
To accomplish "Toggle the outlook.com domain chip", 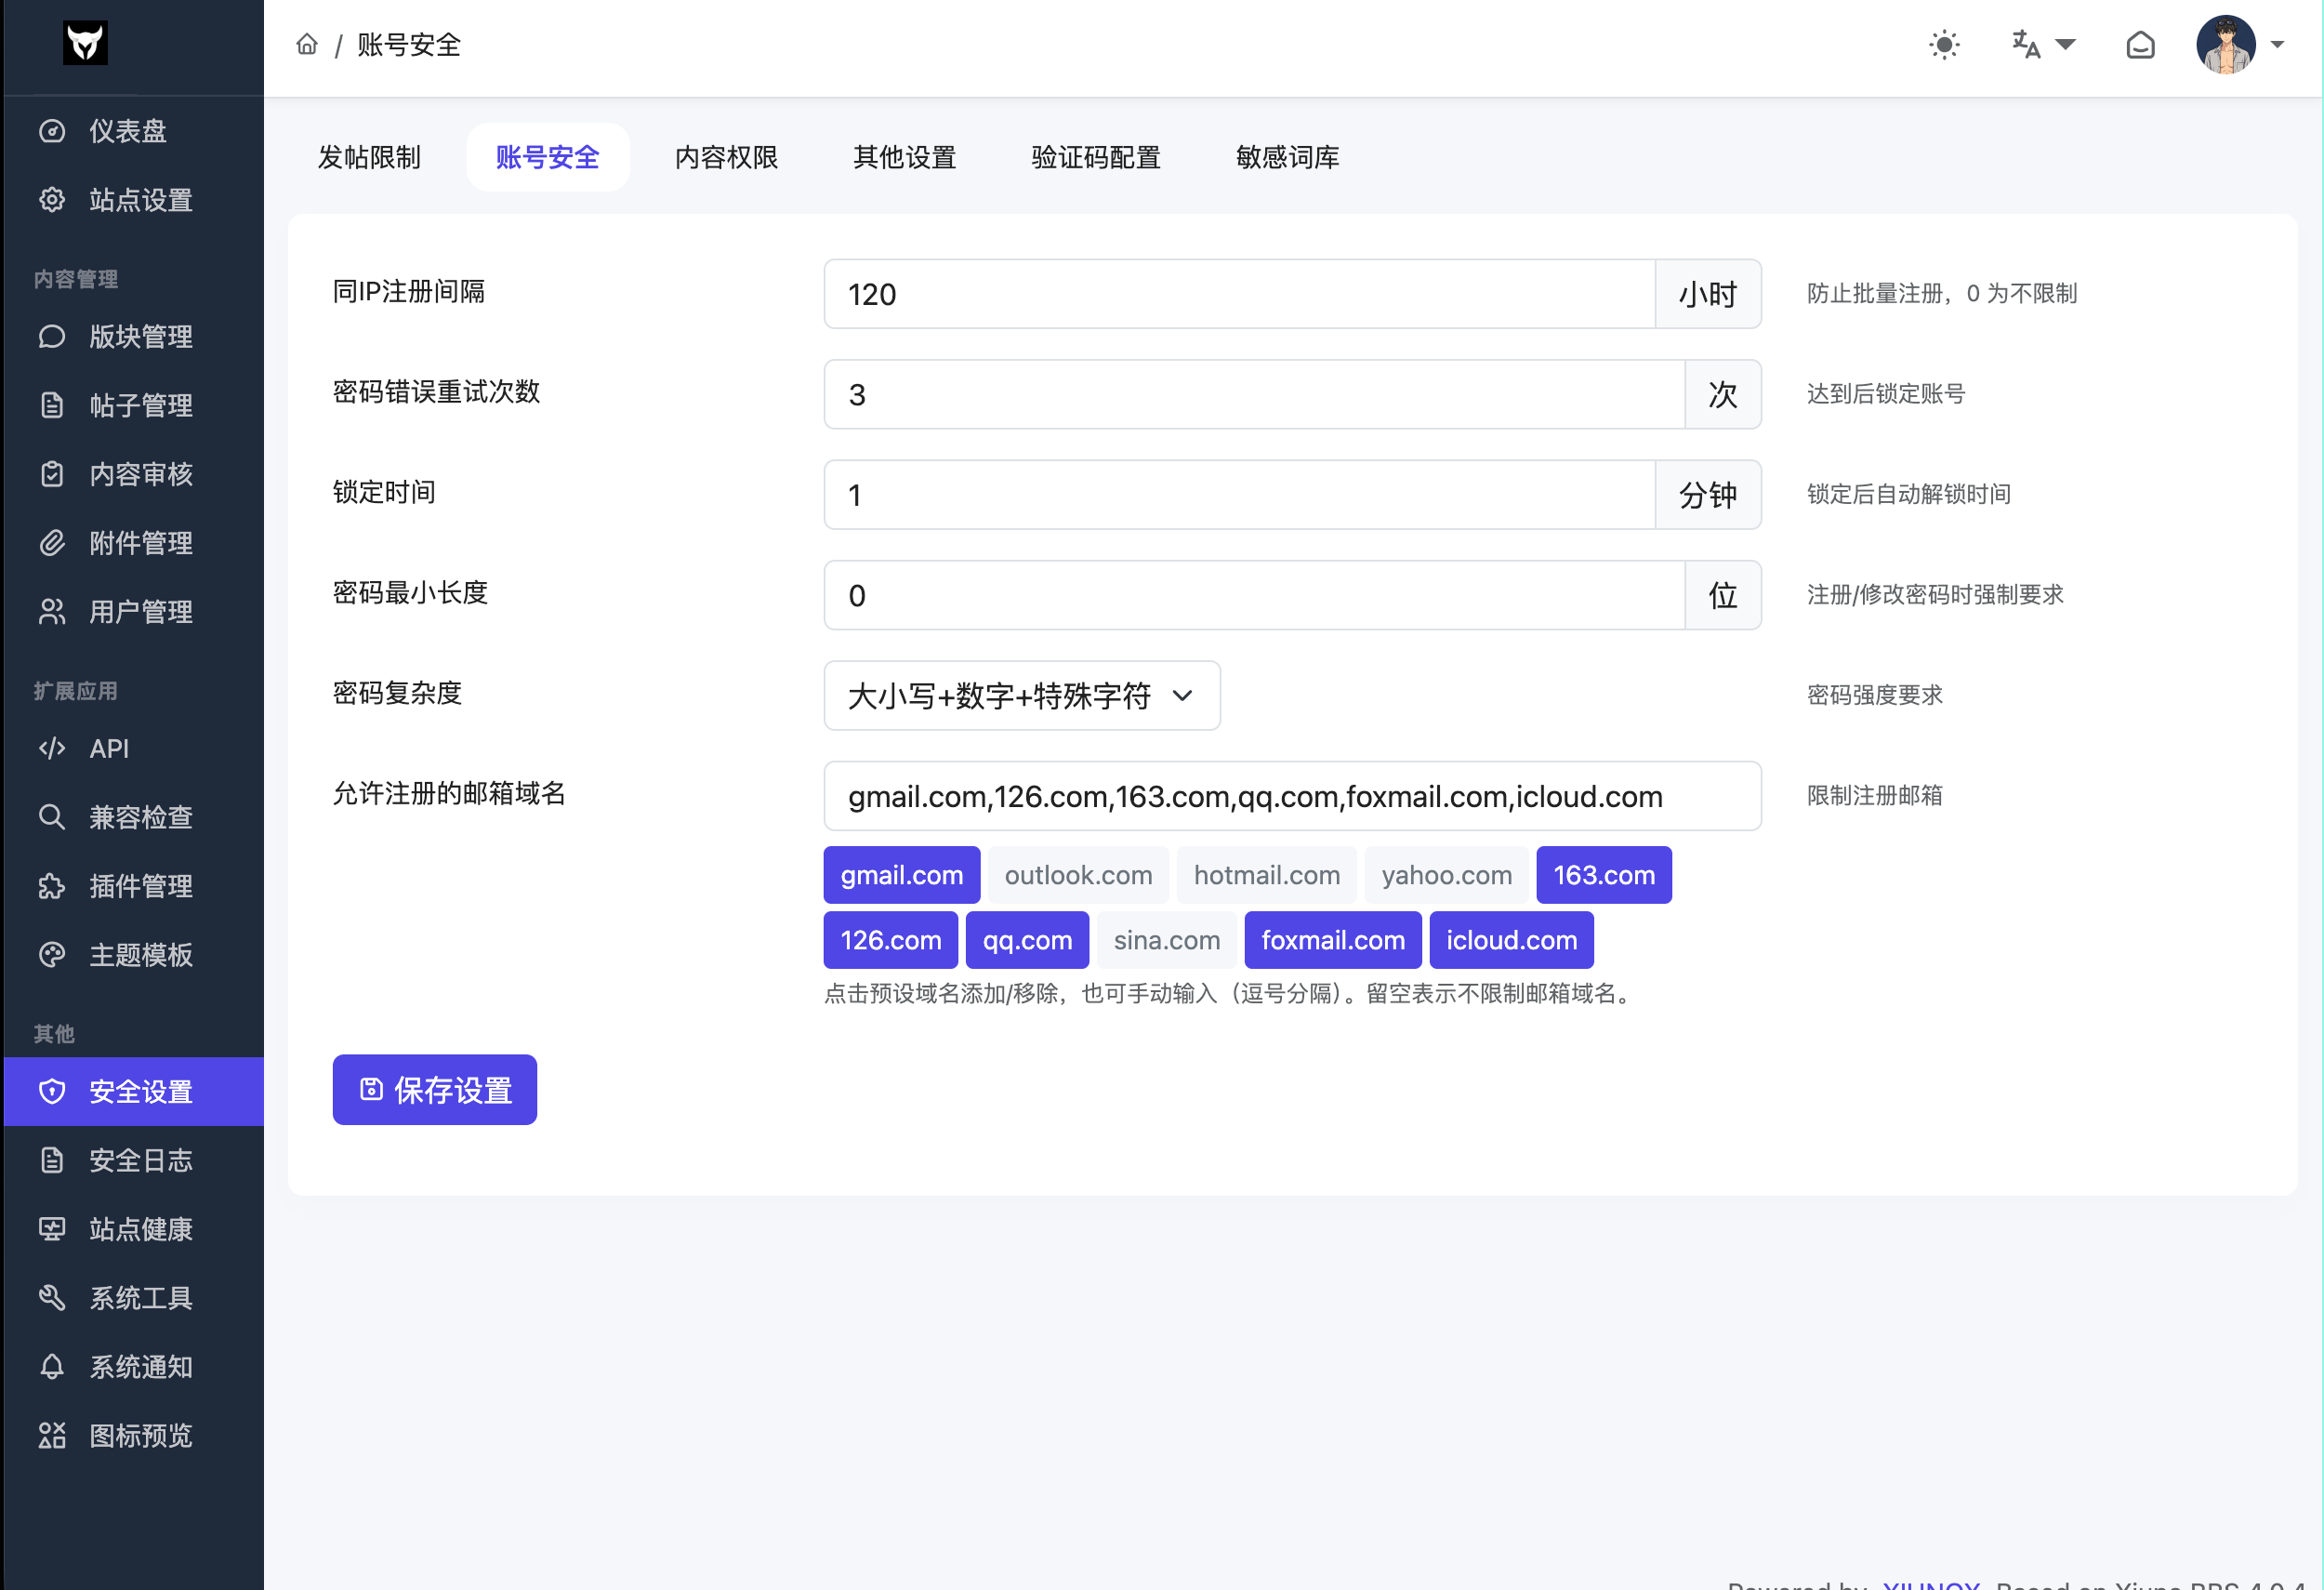I will pos(1078,875).
